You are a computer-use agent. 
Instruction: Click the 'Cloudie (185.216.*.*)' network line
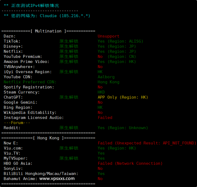(65, 16)
